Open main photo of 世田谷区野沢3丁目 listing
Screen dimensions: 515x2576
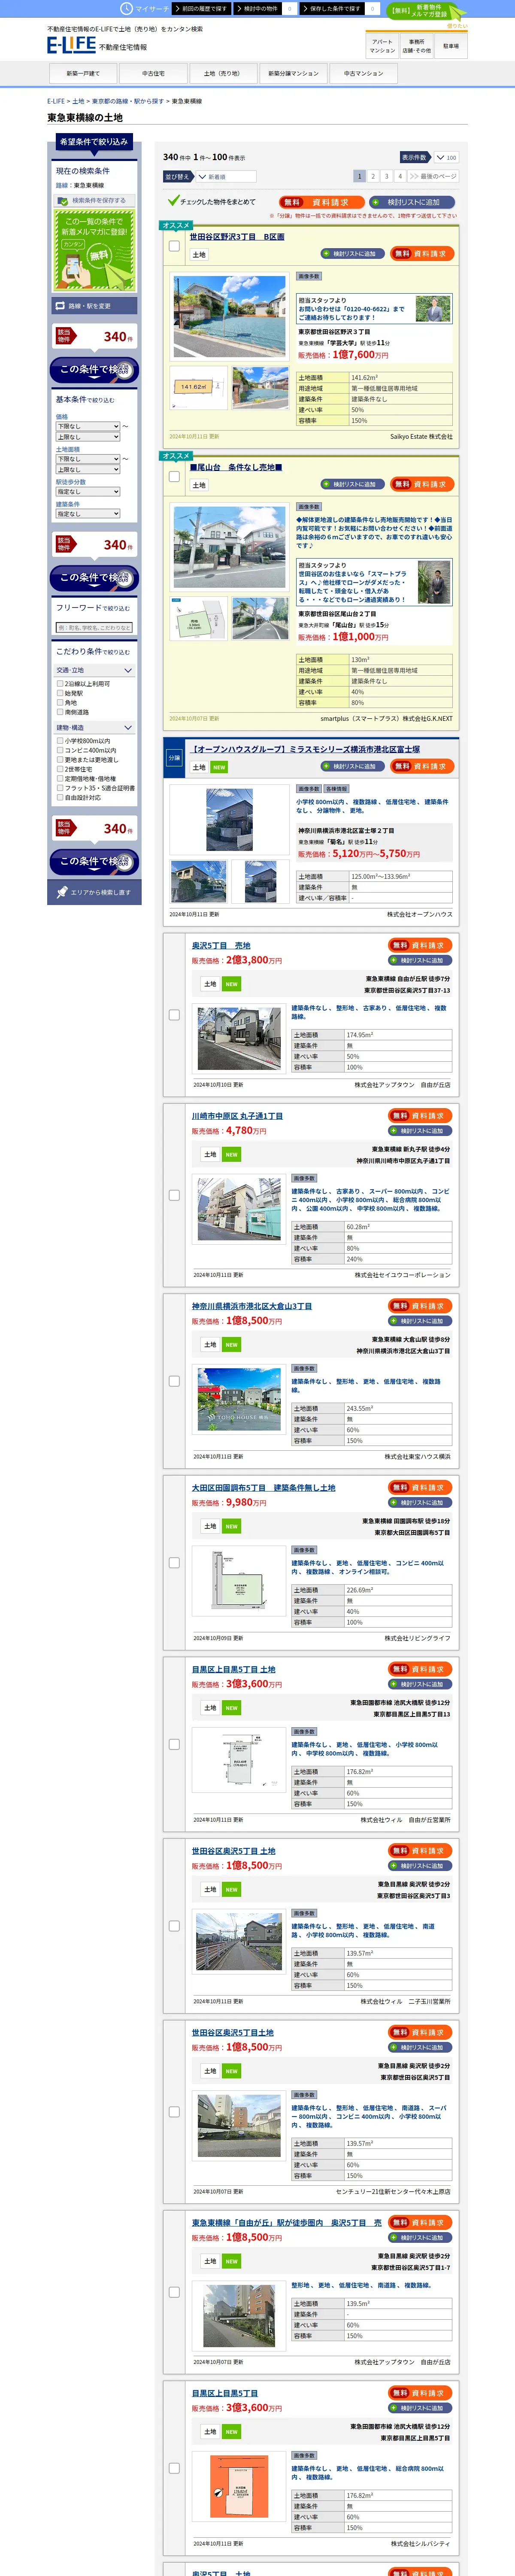point(229,317)
